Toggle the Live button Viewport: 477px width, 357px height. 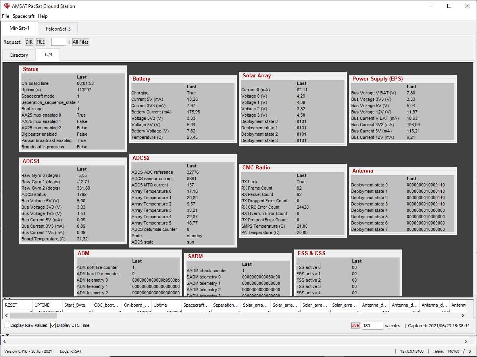click(355, 325)
